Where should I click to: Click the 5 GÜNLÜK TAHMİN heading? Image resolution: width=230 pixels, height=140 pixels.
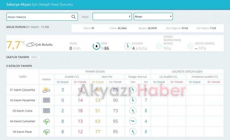tap(19, 66)
